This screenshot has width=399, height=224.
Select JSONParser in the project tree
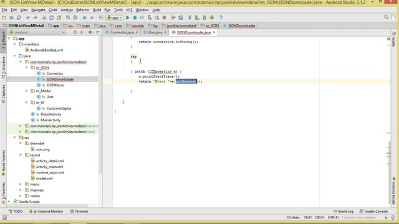(55, 85)
